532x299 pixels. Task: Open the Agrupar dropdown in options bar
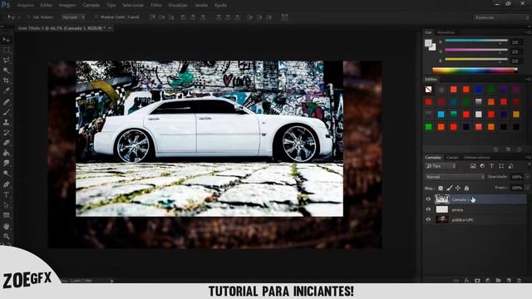coord(73,17)
